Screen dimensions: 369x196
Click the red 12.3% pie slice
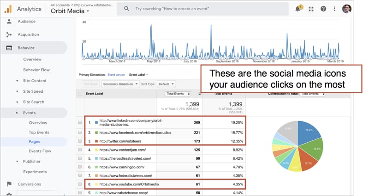[x=307, y=161]
